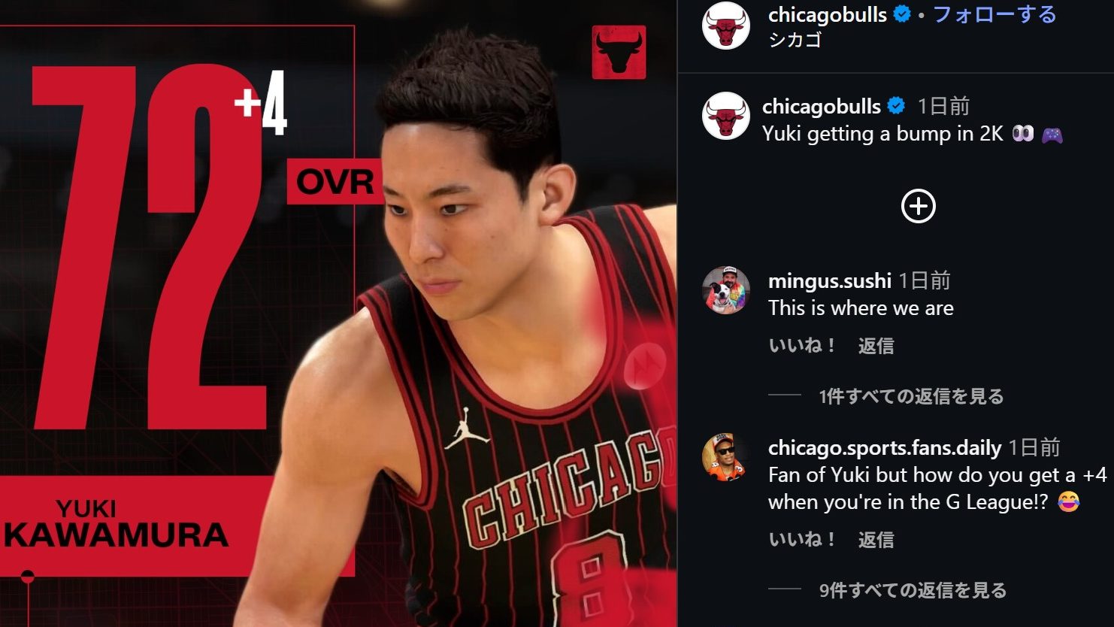
Task: Click the Yuki Kawamura 72 OVR post image
Action: (338, 313)
